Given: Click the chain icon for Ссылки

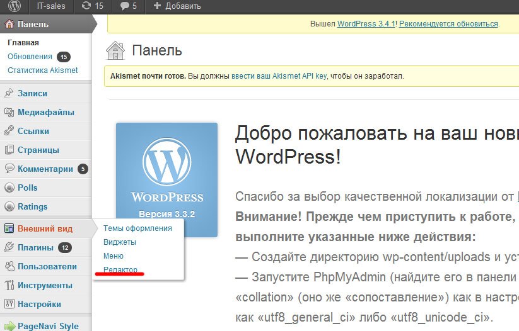Looking at the screenshot, I should pyautogui.click(x=9, y=131).
